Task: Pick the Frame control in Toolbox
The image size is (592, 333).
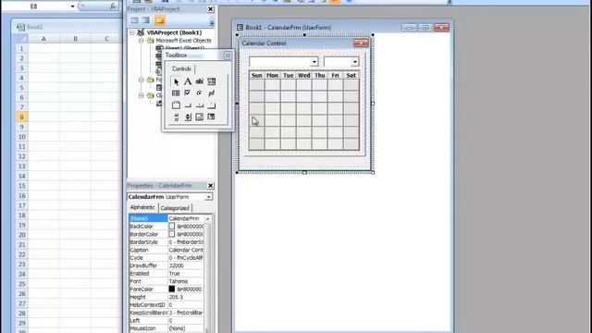Action: (176, 105)
